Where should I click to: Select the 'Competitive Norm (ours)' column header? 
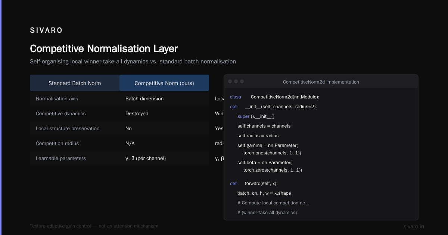(164, 83)
